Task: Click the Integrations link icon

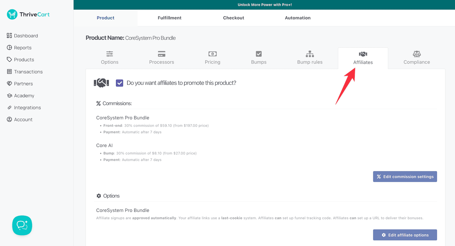Action: tap(9, 108)
